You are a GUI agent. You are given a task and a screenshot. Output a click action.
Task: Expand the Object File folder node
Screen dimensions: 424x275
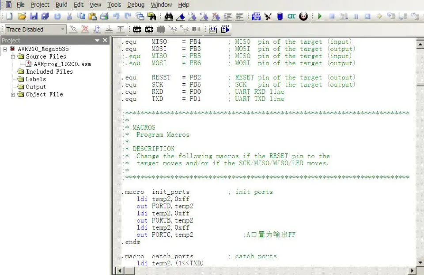13,95
